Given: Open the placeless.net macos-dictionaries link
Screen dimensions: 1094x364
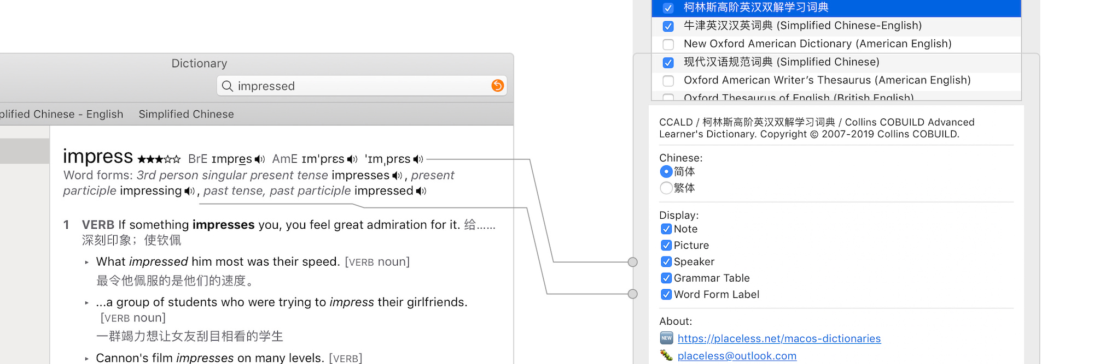Looking at the screenshot, I should click(779, 338).
